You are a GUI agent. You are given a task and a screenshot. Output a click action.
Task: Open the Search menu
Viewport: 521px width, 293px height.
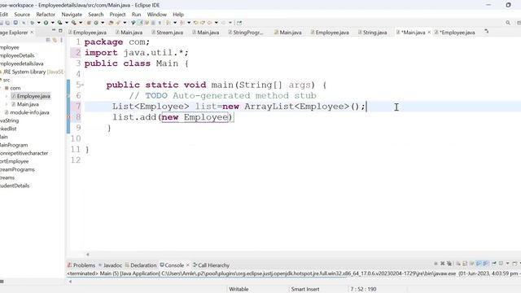(96, 15)
